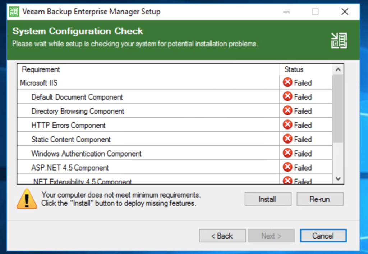This screenshot has height=254, width=368.
Task: Click the System Configuration Check heading
Action: [x=78, y=31]
